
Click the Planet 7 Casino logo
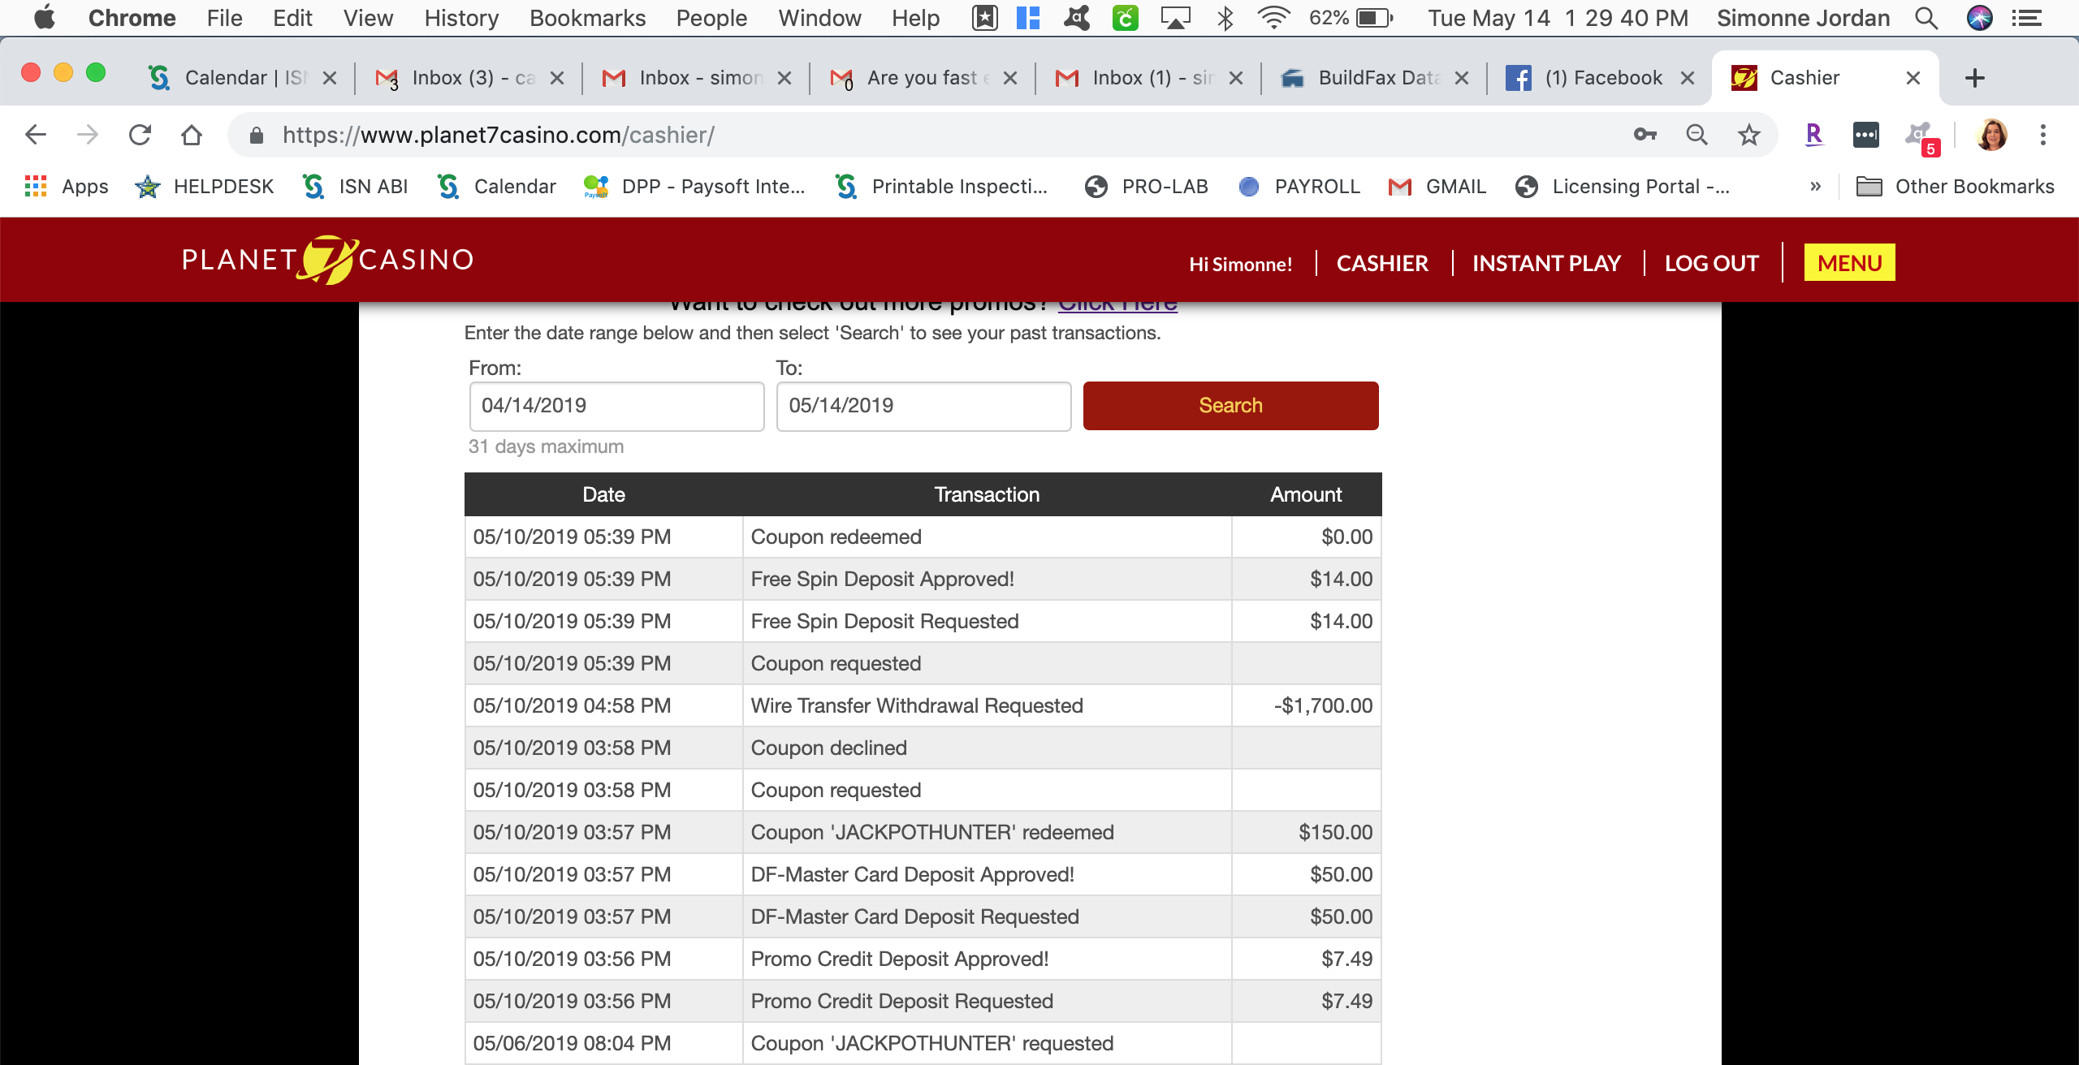[x=327, y=260]
